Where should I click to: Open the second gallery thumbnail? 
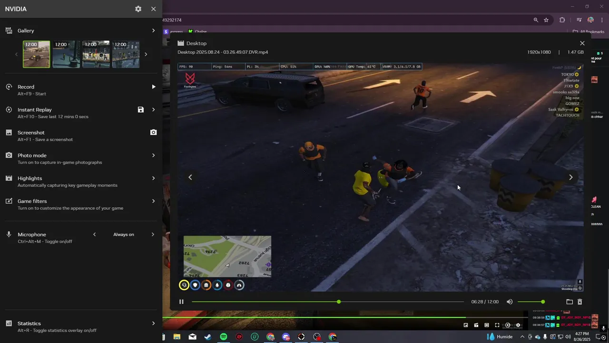pyautogui.click(x=66, y=54)
